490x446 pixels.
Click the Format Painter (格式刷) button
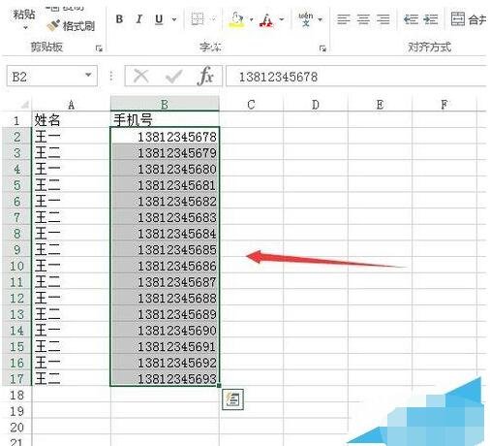[x=71, y=26]
